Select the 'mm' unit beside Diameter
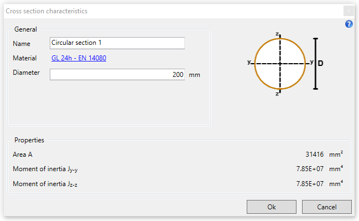 coord(194,75)
